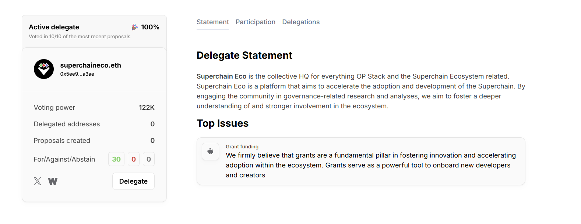Open the Delegations tab
Image resolution: width=581 pixels, height=224 pixels.
301,22
